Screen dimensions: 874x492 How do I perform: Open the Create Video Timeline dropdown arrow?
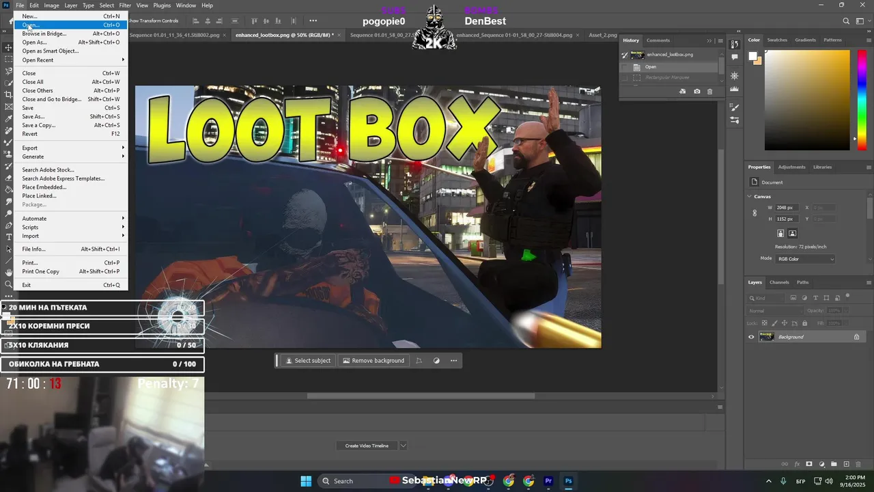coord(403,446)
